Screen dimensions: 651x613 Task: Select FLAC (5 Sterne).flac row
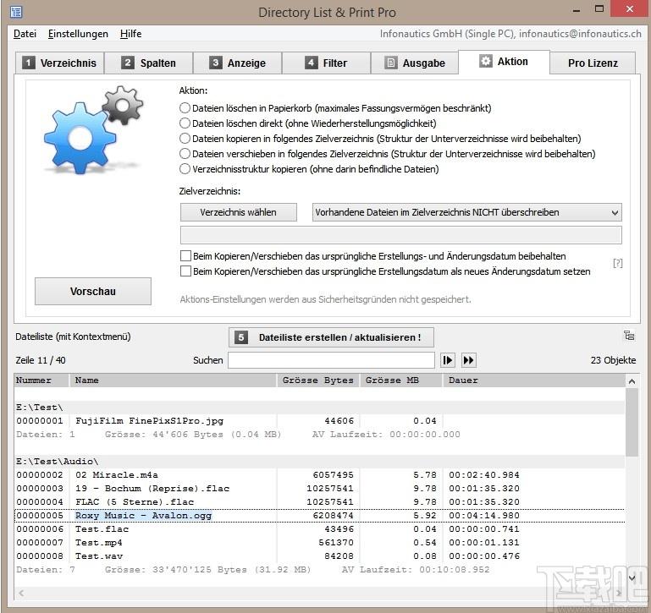tap(320, 502)
